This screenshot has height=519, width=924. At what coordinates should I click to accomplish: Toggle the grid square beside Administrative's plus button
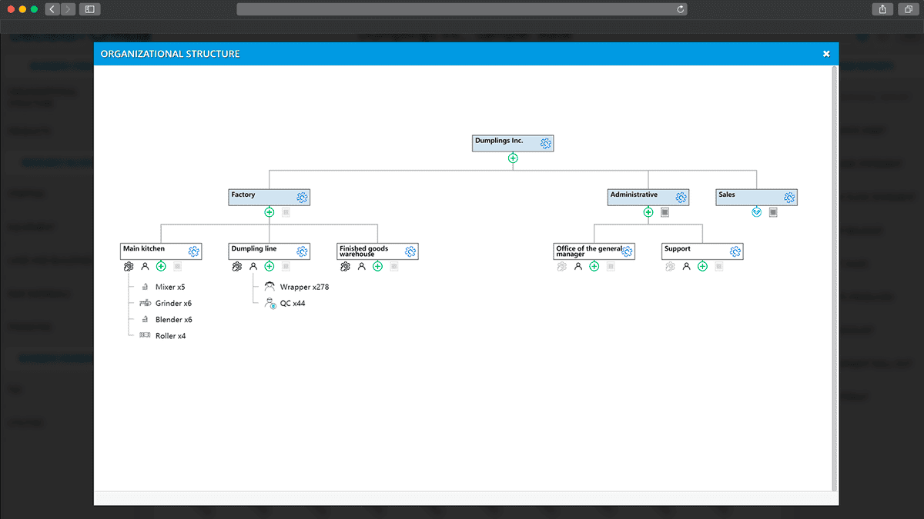665,212
